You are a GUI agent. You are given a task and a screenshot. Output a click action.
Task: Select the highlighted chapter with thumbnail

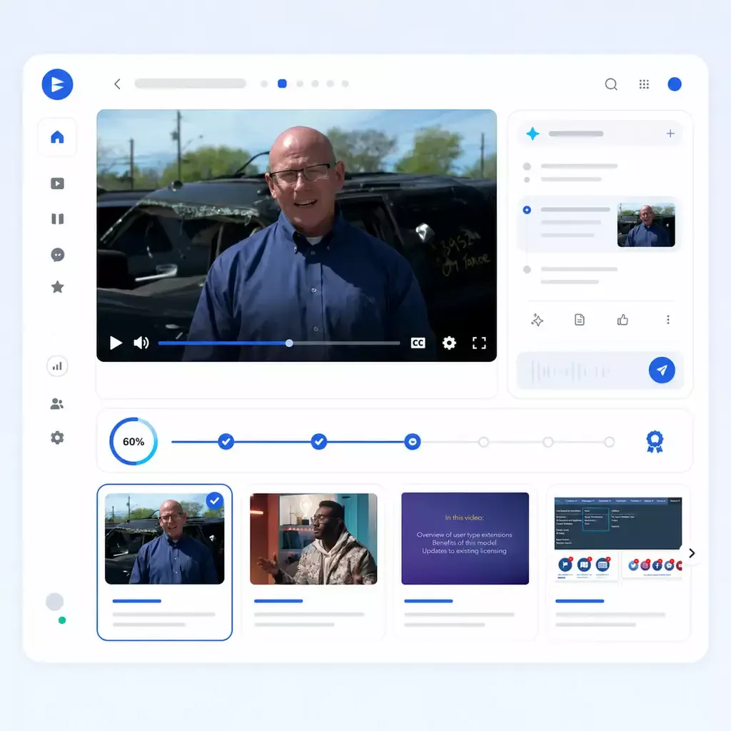[x=600, y=225]
